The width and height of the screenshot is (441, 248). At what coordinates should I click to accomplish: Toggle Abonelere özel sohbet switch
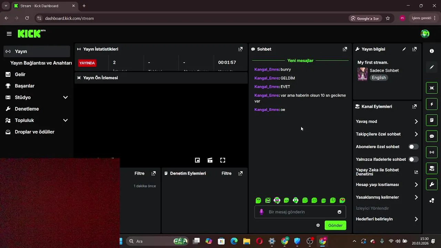(413, 147)
